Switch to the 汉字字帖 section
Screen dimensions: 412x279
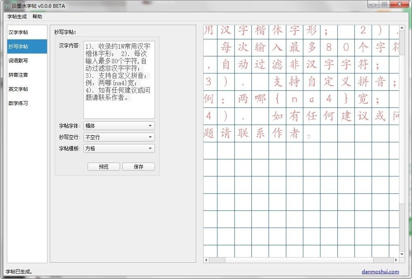pos(19,32)
